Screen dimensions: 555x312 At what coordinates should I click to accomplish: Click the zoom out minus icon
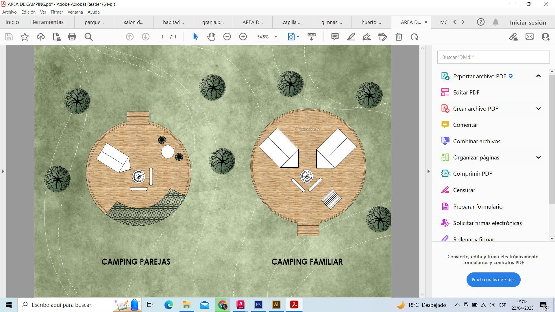[x=227, y=37]
